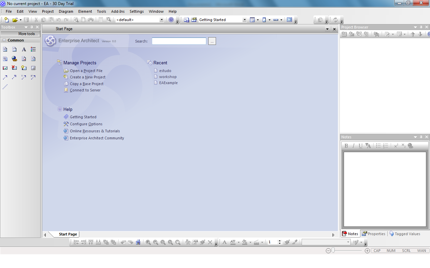The height and width of the screenshot is (268, 430).
Task: Toggle auto-hide pin on Project Browser panel
Action: [421, 27]
